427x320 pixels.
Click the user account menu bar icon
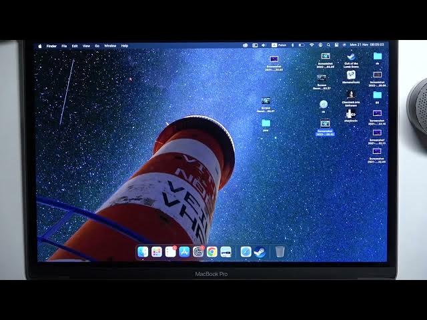point(320,45)
